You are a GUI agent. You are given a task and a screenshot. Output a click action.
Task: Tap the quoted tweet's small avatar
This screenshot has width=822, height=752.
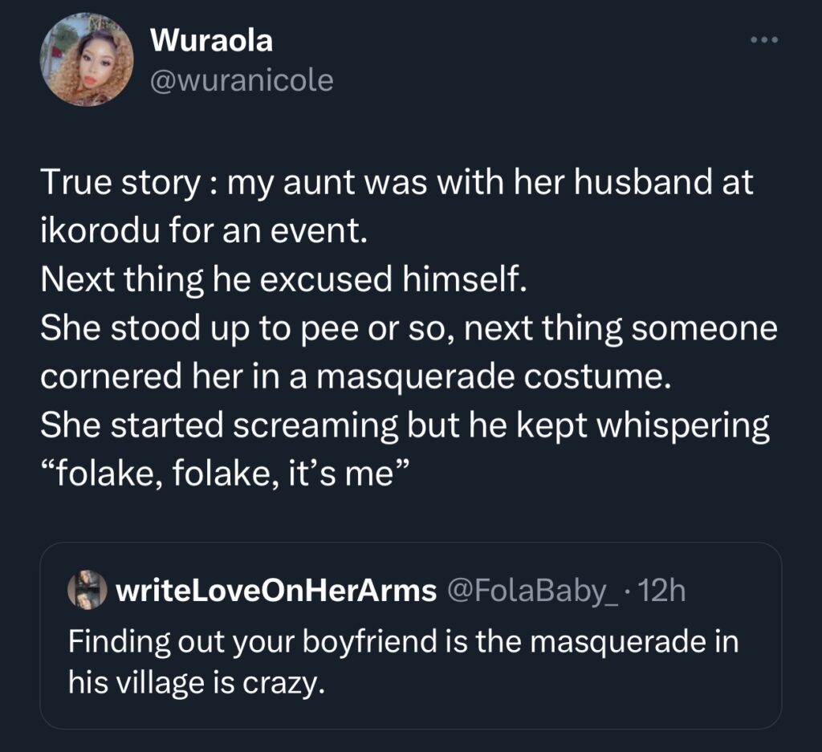point(87,591)
